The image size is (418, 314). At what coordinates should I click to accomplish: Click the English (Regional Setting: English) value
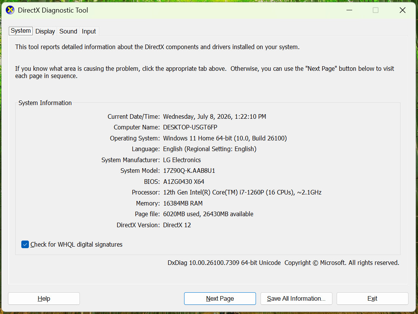(210, 149)
